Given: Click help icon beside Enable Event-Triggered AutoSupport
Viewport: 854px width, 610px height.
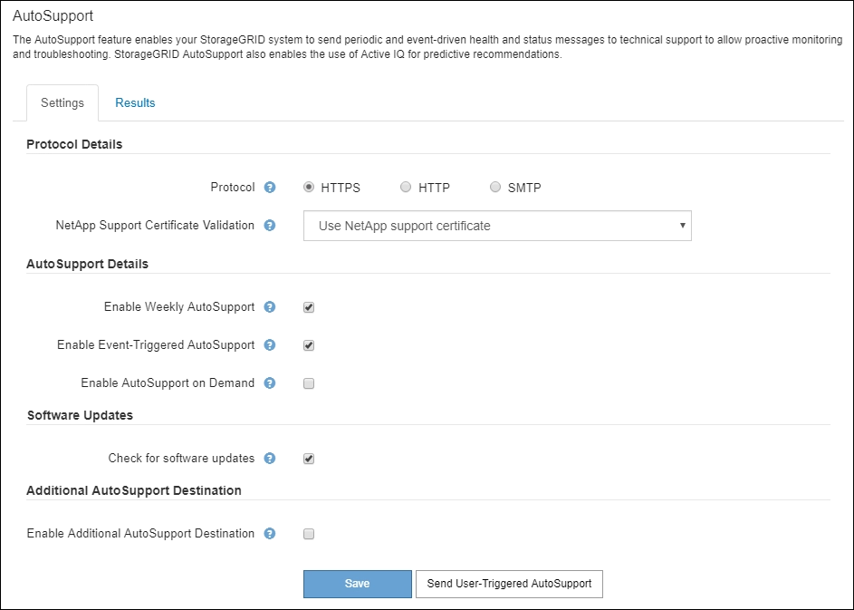Looking at the screenshot, I should point(270,345).
